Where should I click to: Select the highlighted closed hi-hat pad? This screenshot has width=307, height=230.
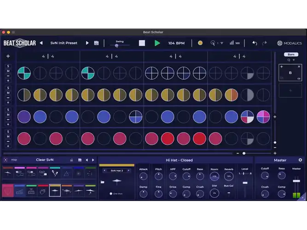coord(55,191)
